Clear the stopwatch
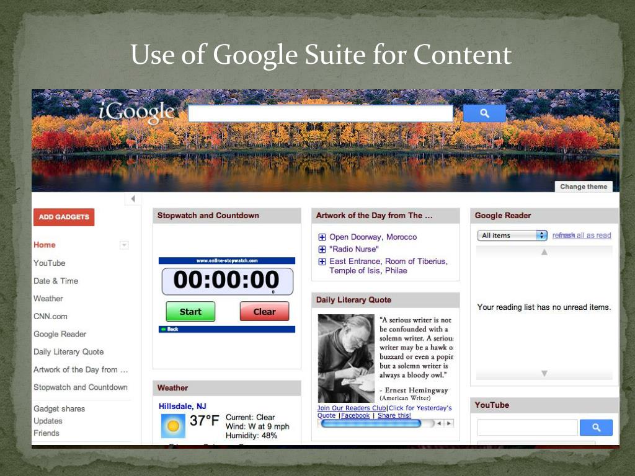The height and width of the screenshot is (476, 635). coord(264,312)
